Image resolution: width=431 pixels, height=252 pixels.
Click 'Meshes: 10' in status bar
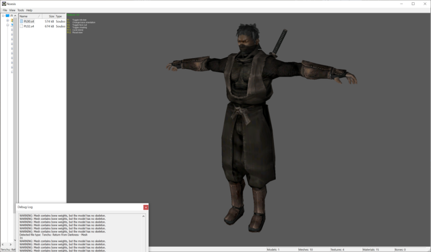click(x=306, y=249)
